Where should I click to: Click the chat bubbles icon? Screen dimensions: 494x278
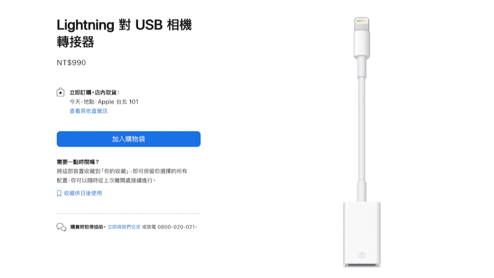coord(61,227)
